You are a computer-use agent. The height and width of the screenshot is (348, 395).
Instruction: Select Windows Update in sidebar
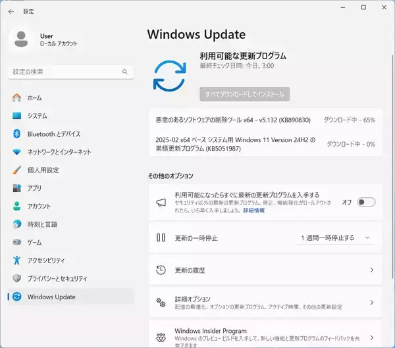pos(71,297)
